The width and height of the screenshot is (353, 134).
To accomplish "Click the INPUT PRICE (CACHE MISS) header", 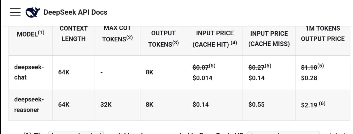I will pos(269,38).
